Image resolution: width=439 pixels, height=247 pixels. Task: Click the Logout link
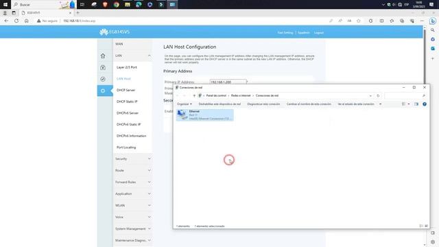point(318,33)
